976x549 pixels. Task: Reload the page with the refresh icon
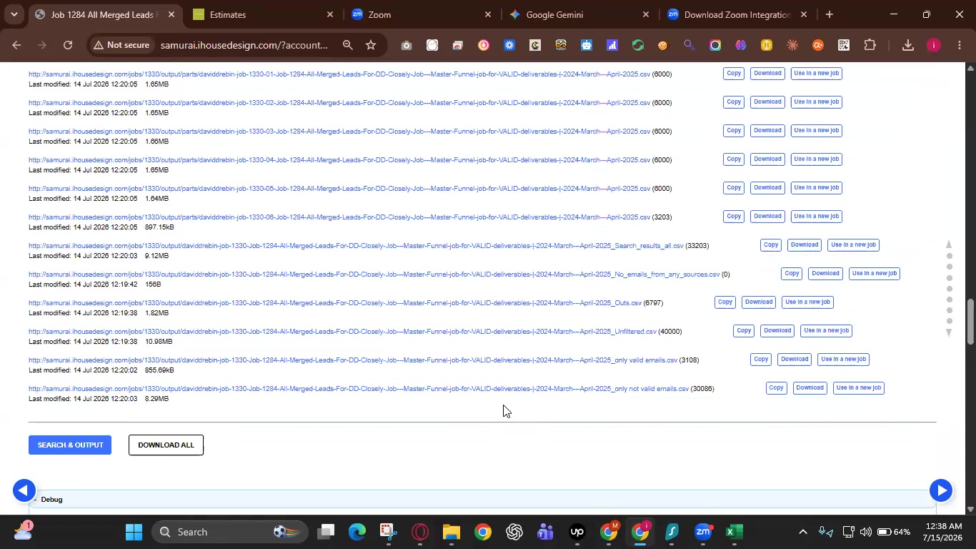pyautogui.click(x=68, y=45)
